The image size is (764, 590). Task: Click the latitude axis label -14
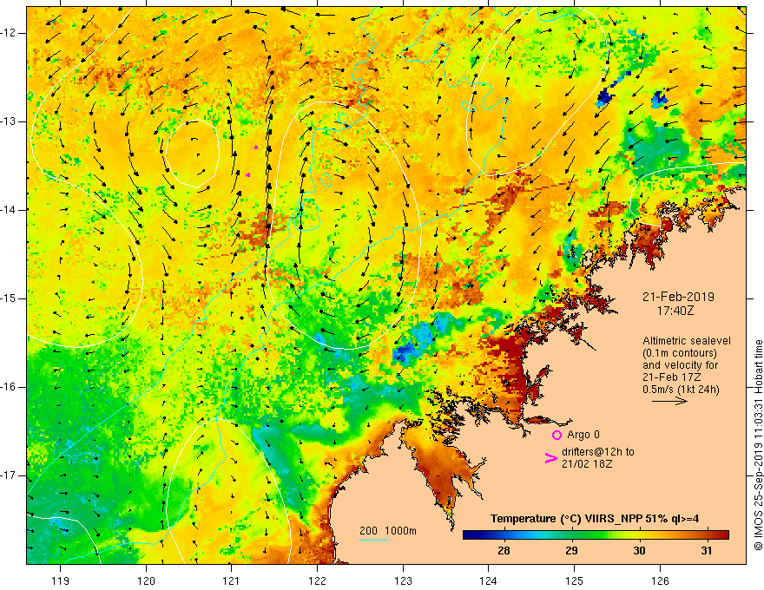[x=9, y=210]
